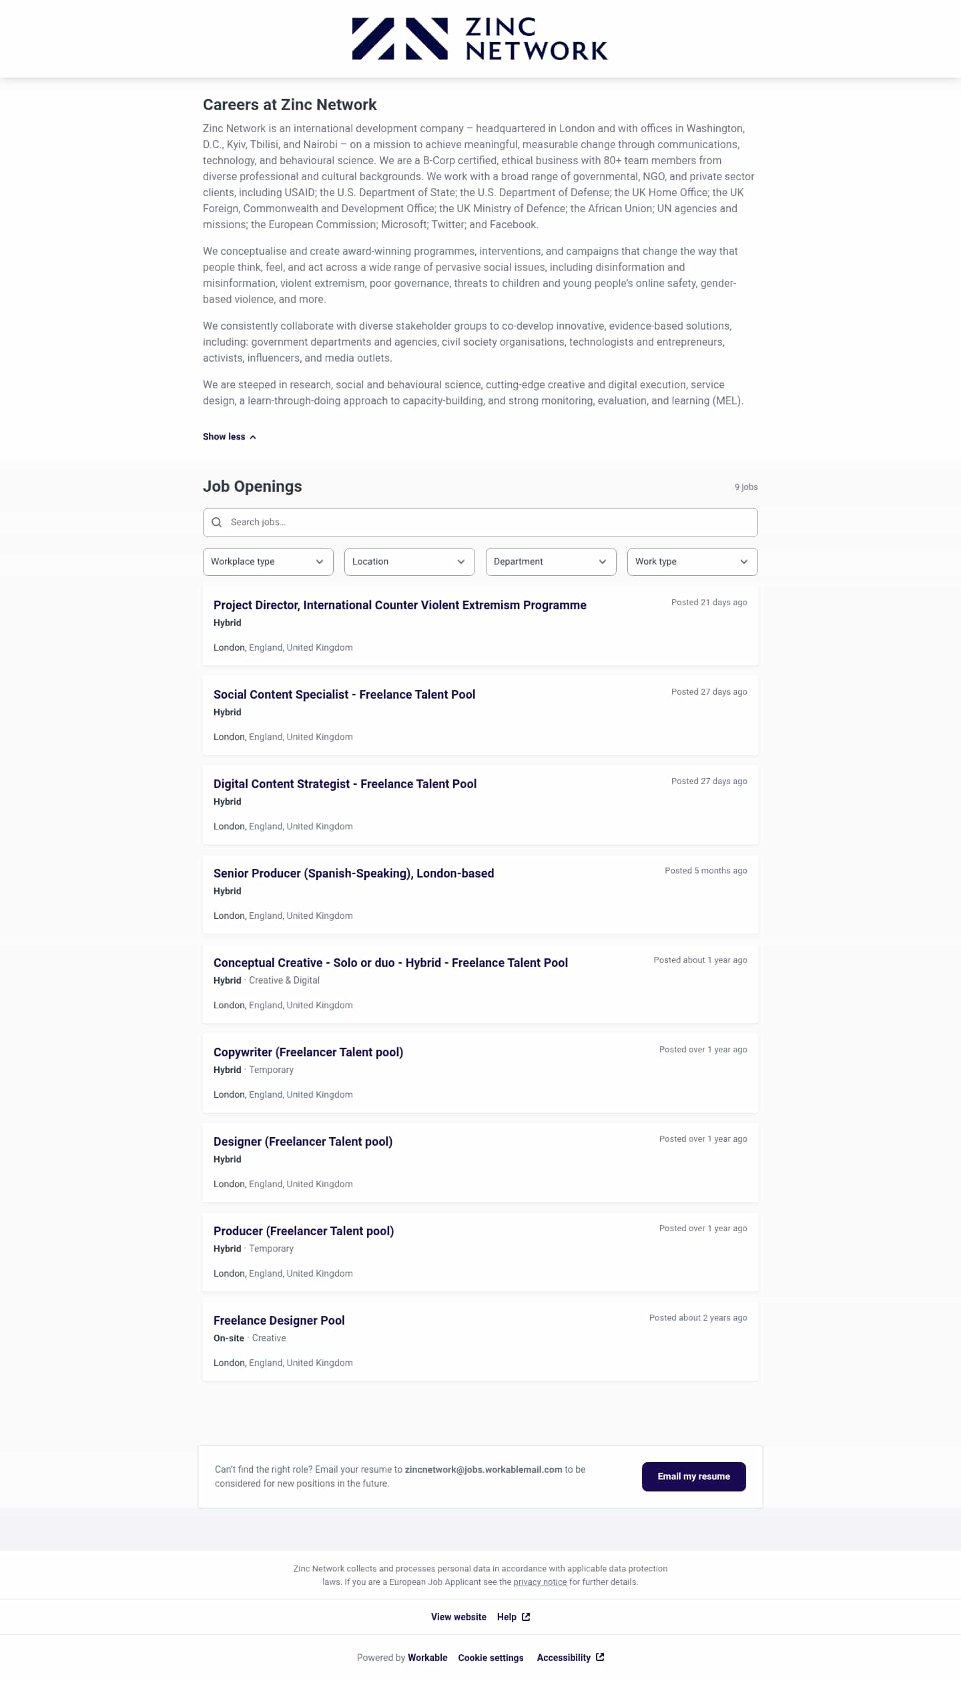Open the Work type dropdown
The height and width of the screenshot is (1681, 961).
[x=692, y=562]
